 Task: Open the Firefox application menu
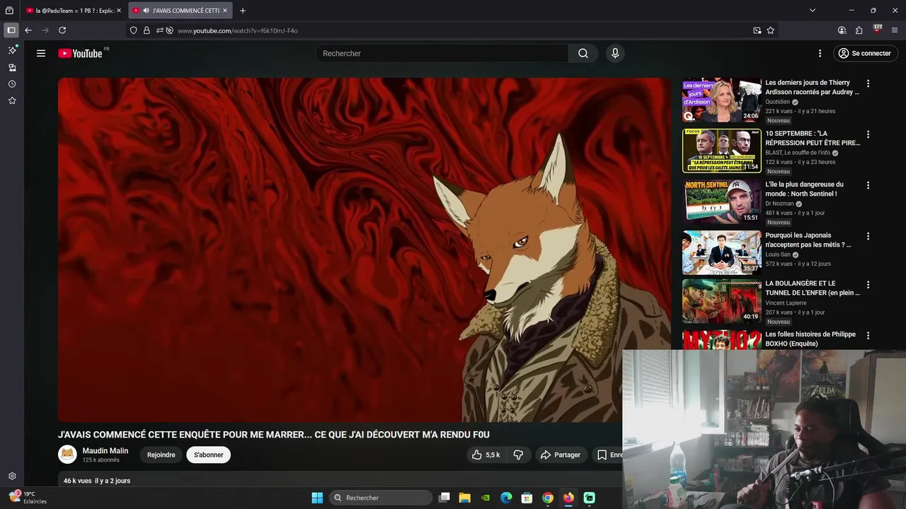(895, 30)
